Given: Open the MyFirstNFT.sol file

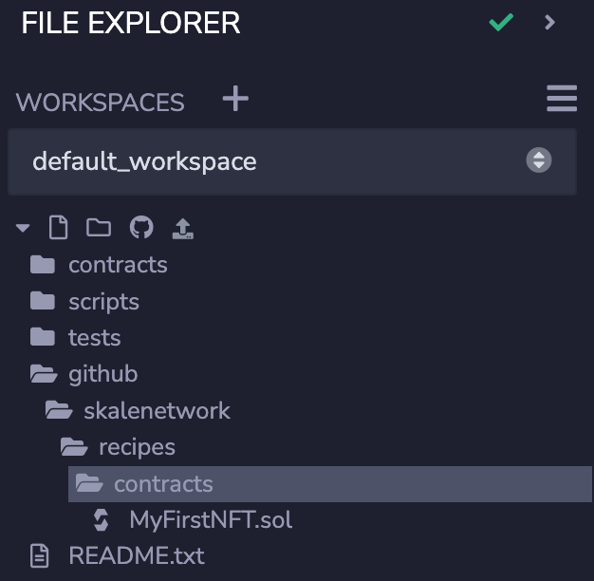Looking at the screenshot, I should (211, 519).
